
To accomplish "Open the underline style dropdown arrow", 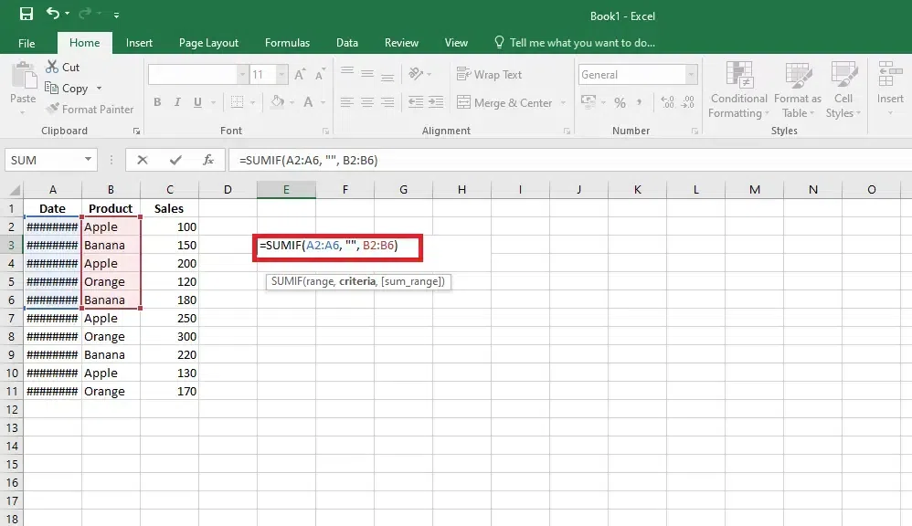I will click(213, 103).
